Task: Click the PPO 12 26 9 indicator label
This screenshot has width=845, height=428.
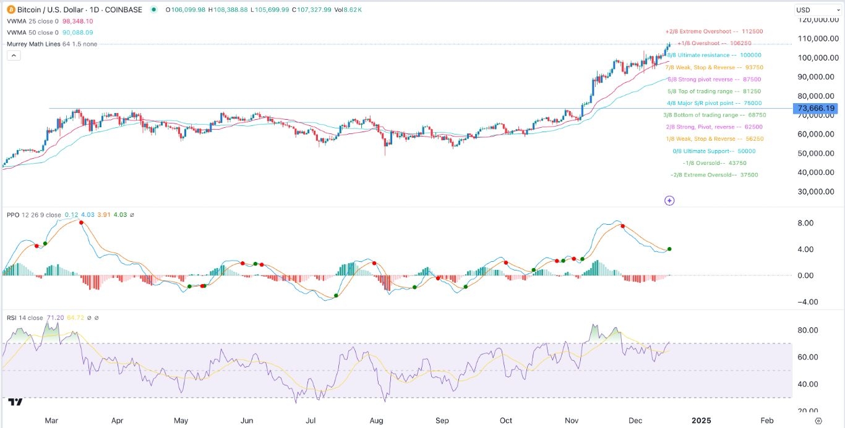Action: (32, 215)
